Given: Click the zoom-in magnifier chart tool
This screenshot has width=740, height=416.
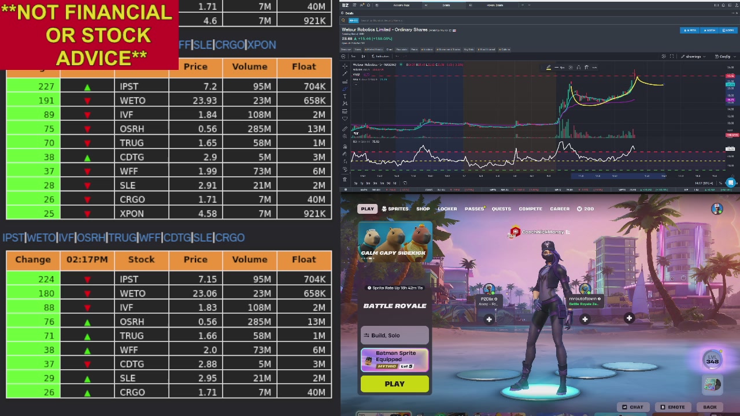Looking at the screenshot, I should pos(345,135).
